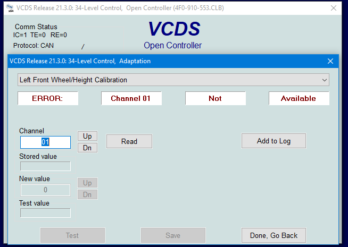Click the VCDS app icon in title bar

(x=10, y=8)
